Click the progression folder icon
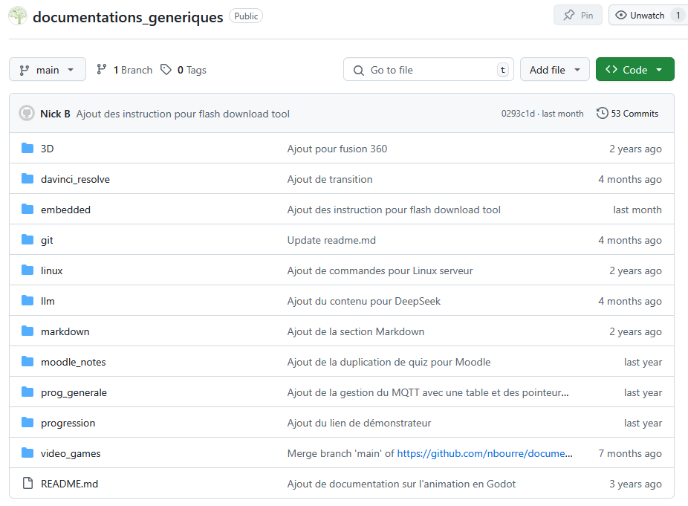 [27, 423]
